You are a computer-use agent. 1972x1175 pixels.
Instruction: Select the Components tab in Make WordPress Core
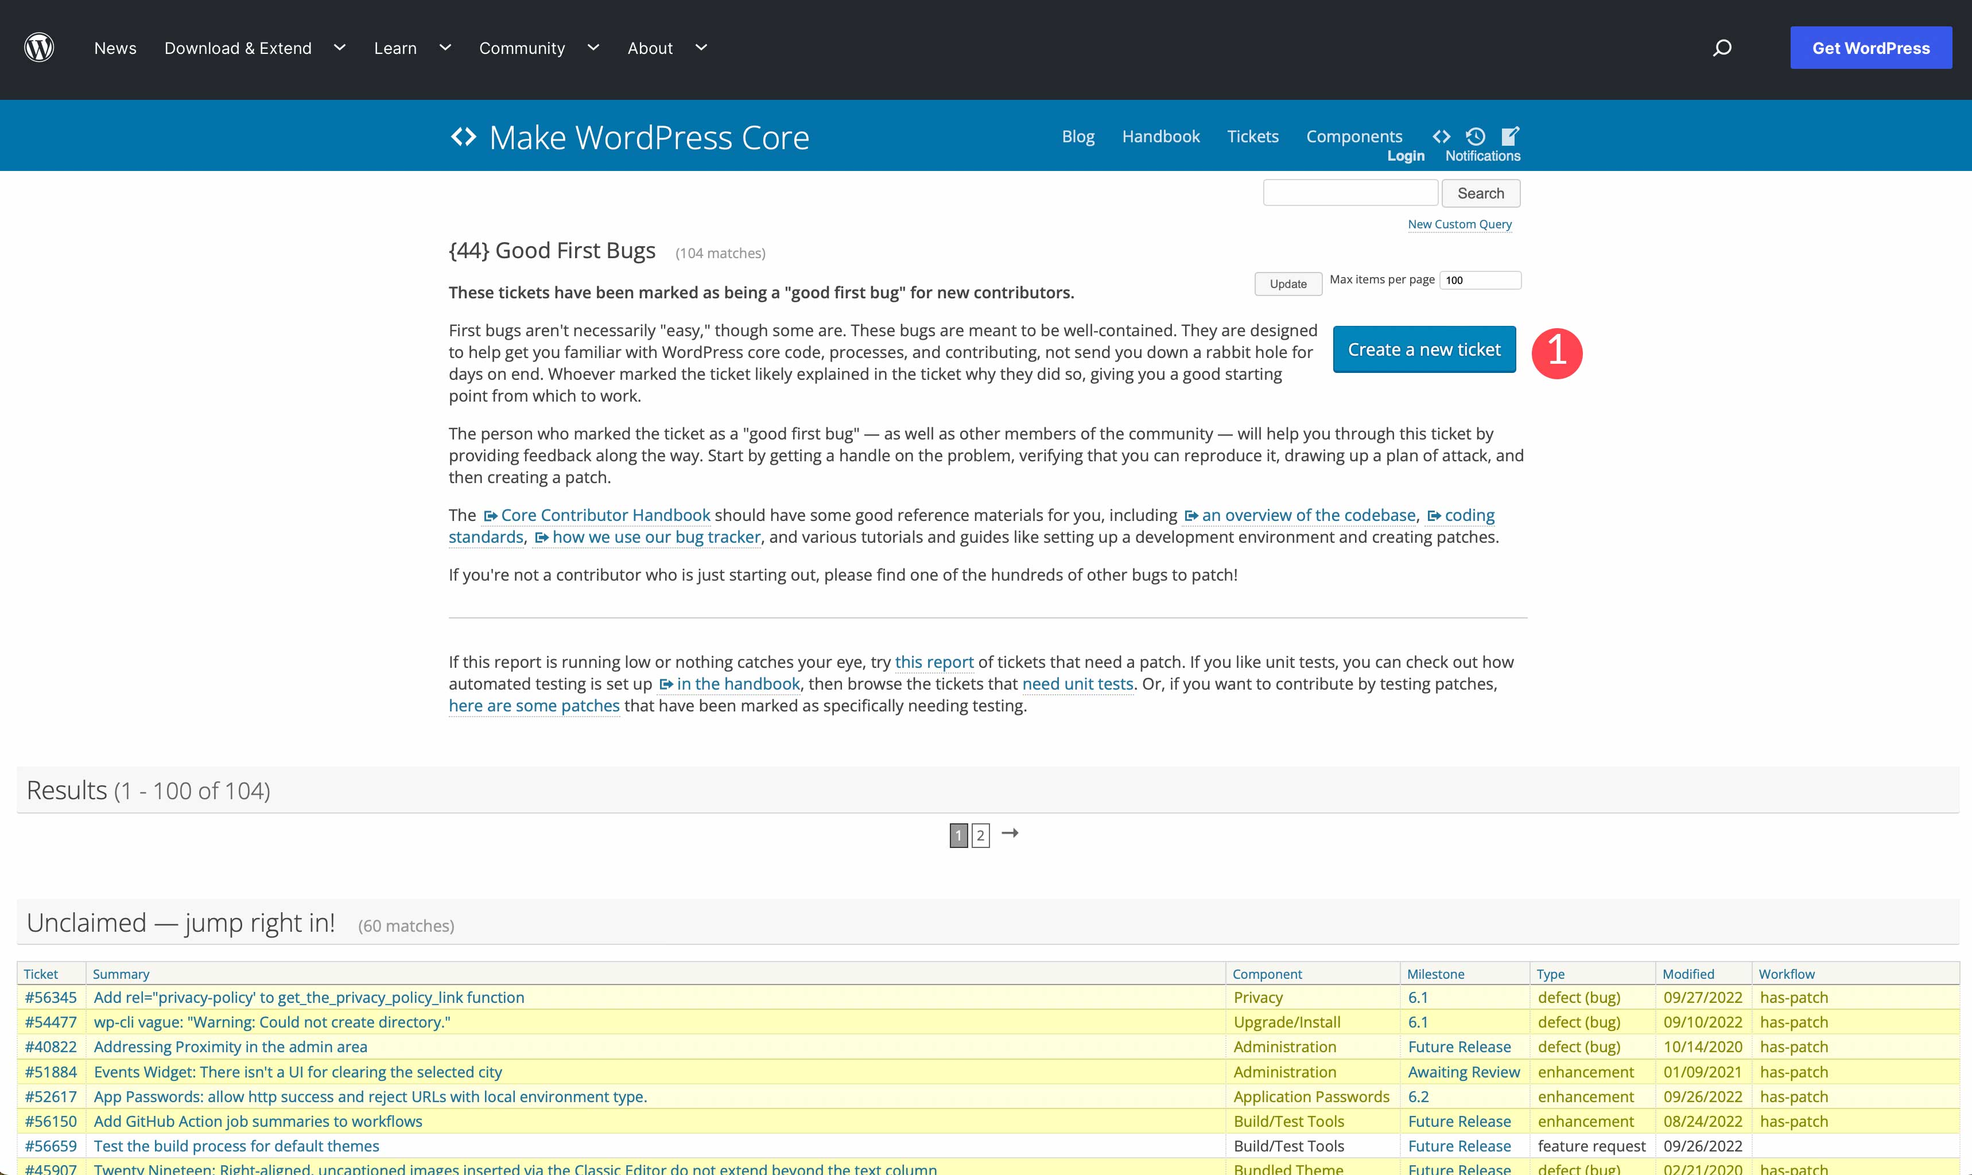pos(1354,135)
